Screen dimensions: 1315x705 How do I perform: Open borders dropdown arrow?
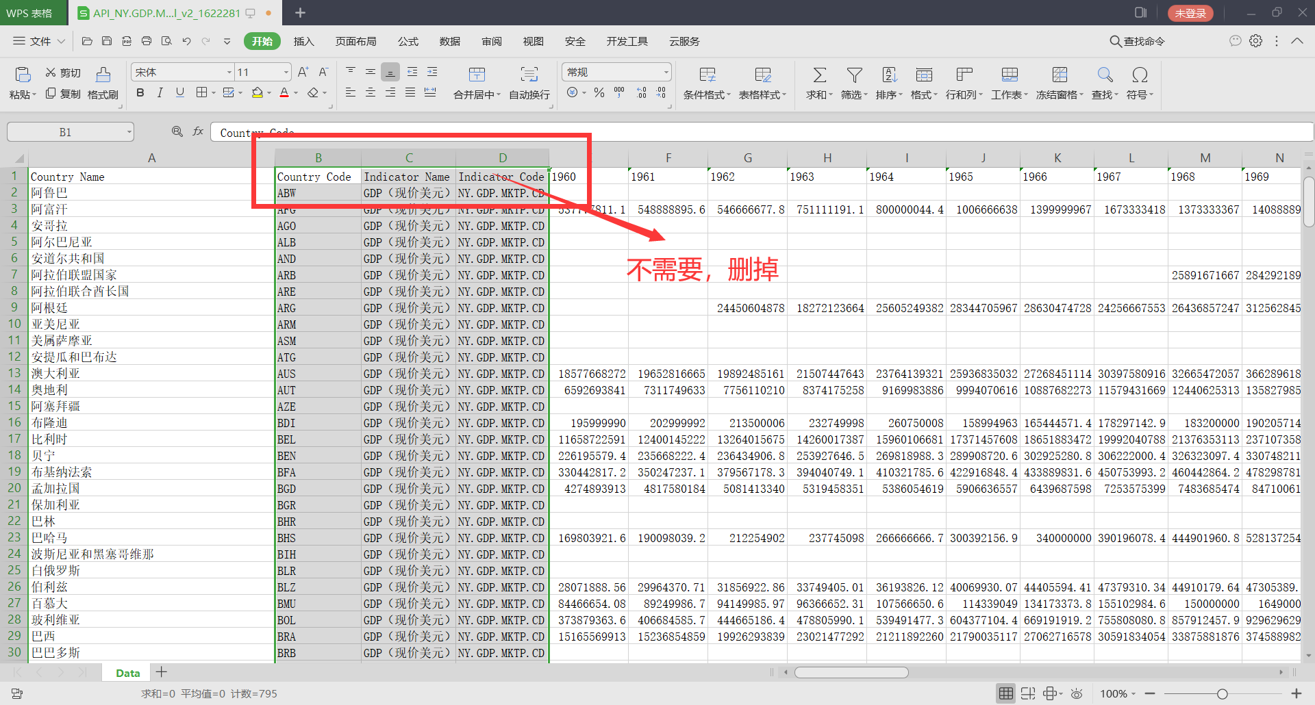click(214, 92)
